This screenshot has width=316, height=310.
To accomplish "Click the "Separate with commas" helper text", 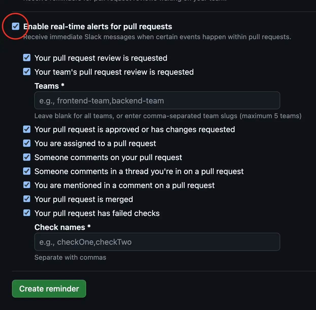I will point(70,257).
